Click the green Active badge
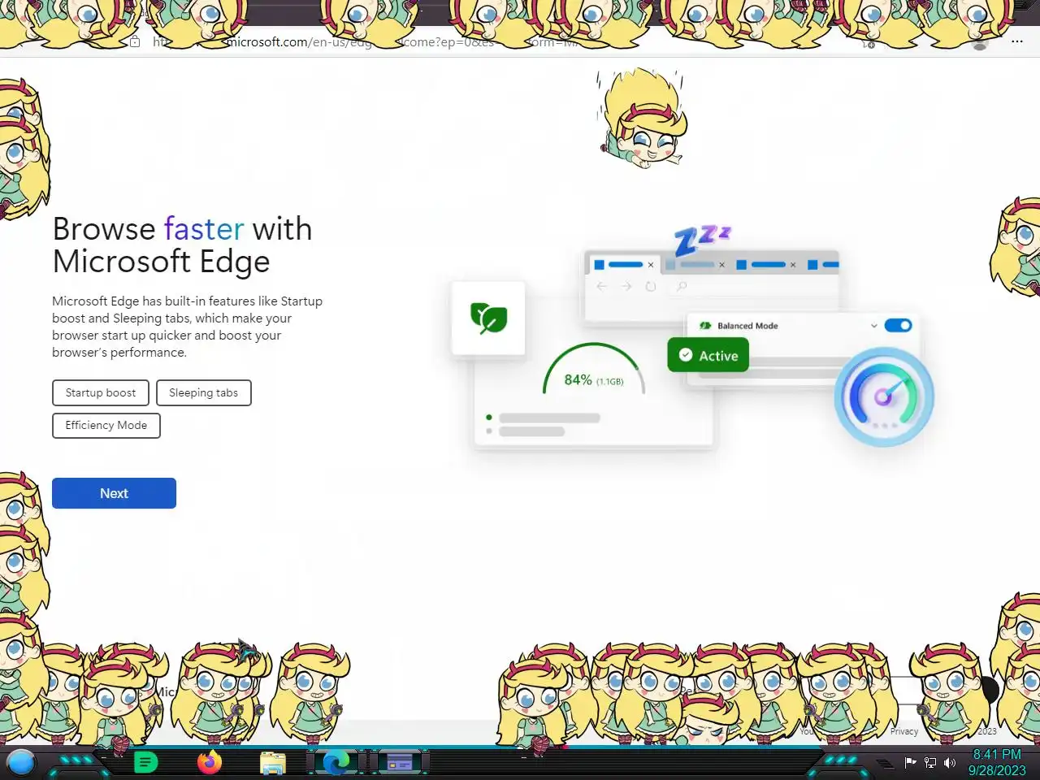Image resolution: width=1040 pixels, height=780 pixels. [708, 355]
